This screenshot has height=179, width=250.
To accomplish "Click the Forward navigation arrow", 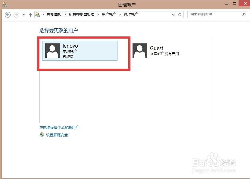I will click(x=16, y=15).
